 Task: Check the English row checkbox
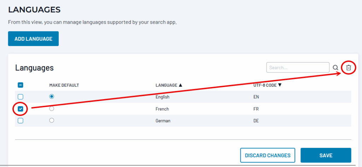21,97
